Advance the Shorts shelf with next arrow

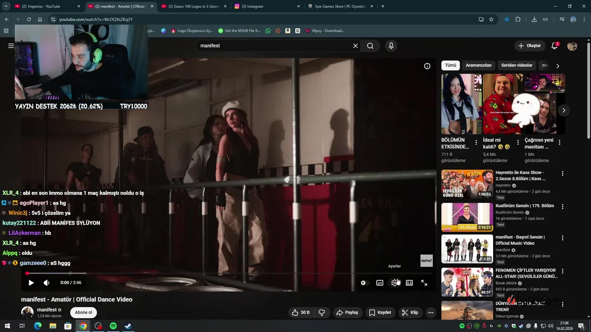[564, 110]
